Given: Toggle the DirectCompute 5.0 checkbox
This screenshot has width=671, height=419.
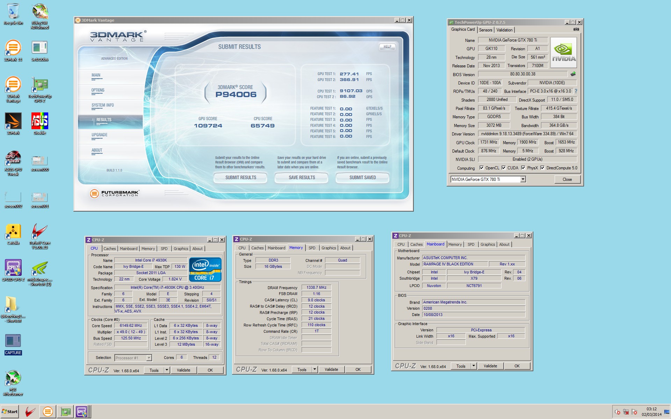Looking at the screenshot, I should click(542, 168).
